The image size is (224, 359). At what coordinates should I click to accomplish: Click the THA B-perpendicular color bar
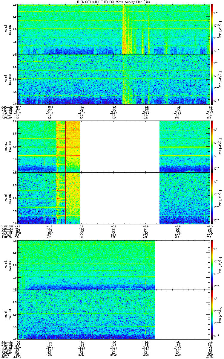point(212,29)
